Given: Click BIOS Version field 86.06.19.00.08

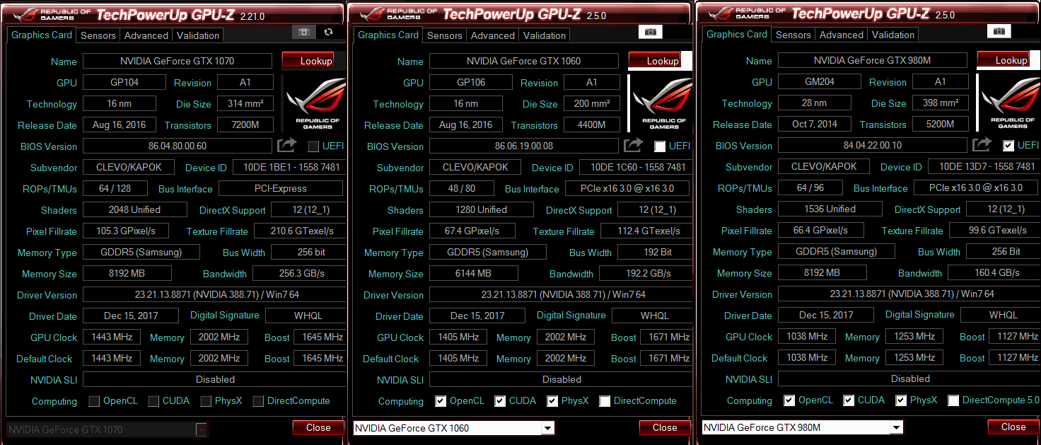Looking at the screenshot, I should (524, 146).
